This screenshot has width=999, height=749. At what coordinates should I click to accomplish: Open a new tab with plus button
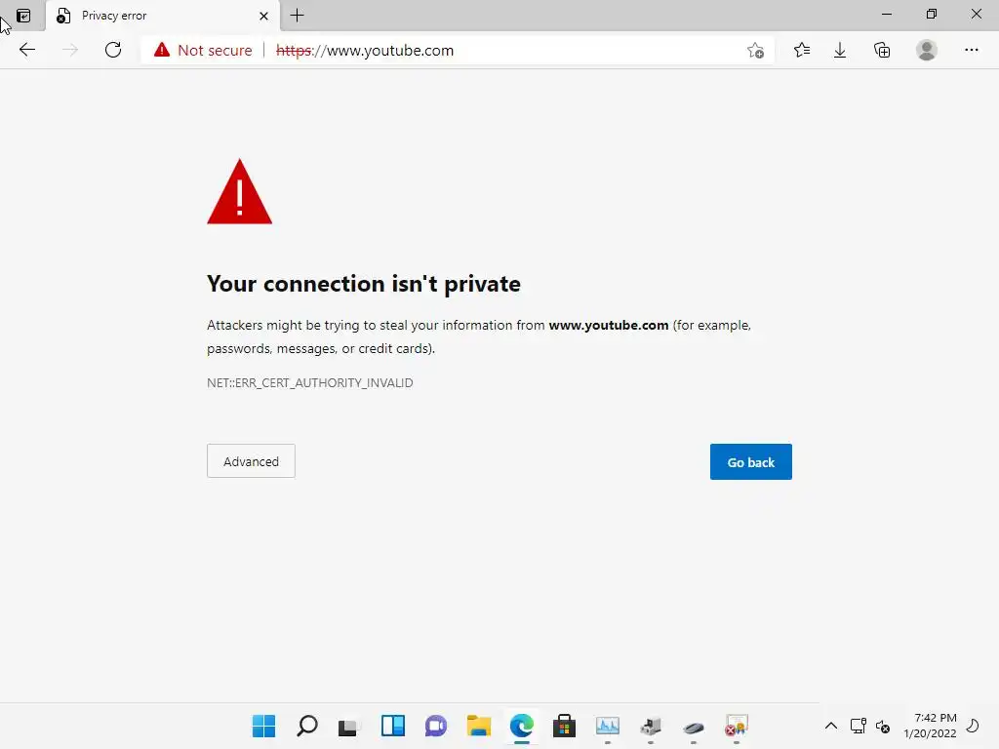click(x=298, y=16)
